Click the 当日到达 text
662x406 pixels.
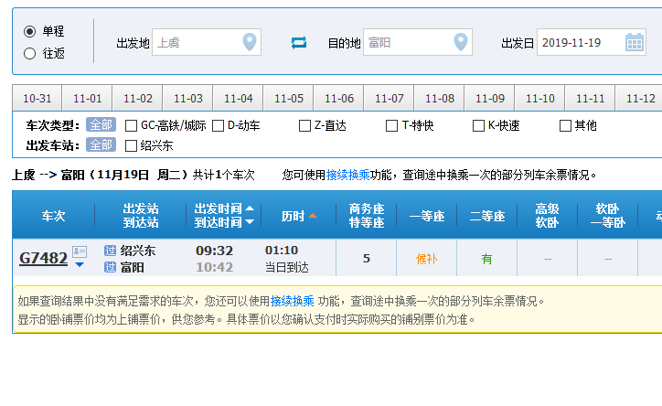pos(287,267)
